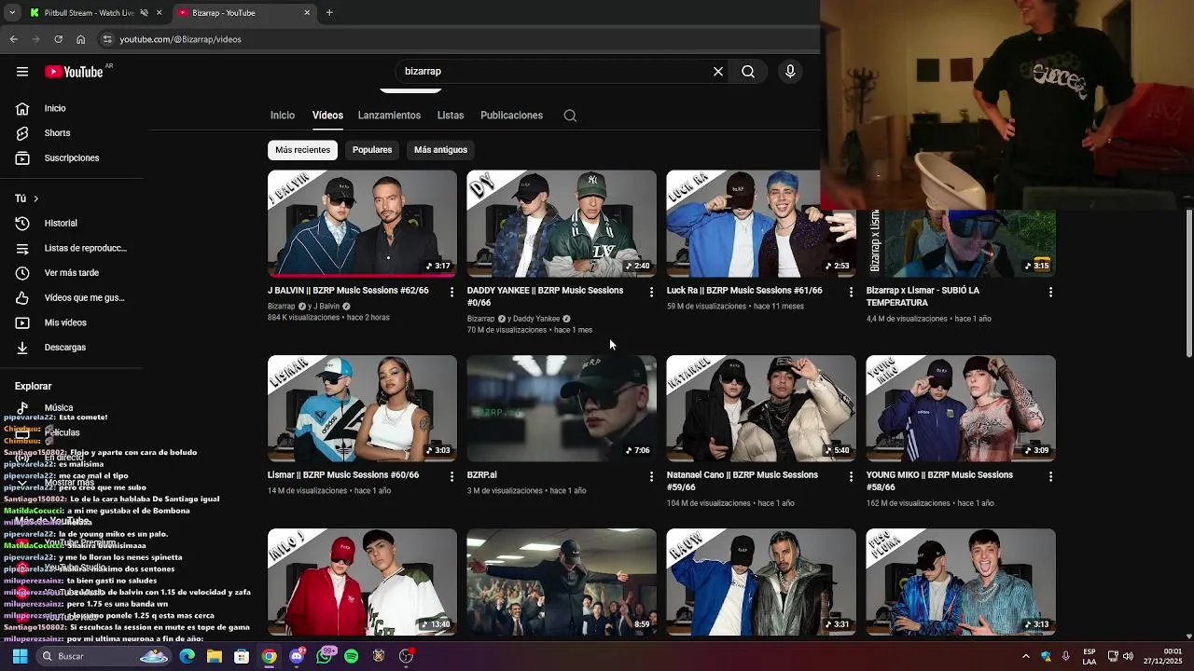Open options menu for SUBIÓ LA TEMPERATURA video

tap(1050, 292)
